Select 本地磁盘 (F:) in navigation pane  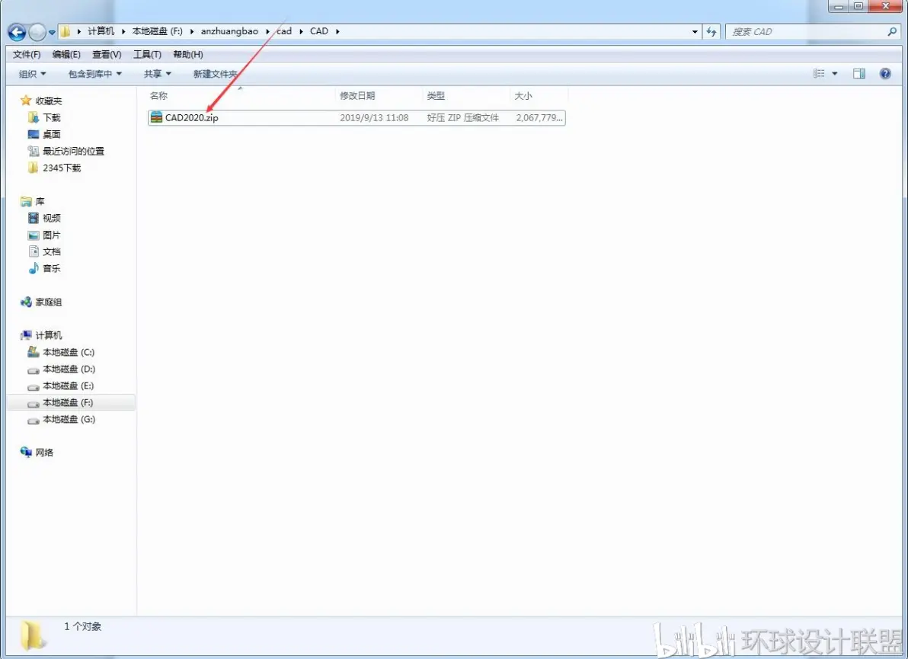tap(68, 402)
